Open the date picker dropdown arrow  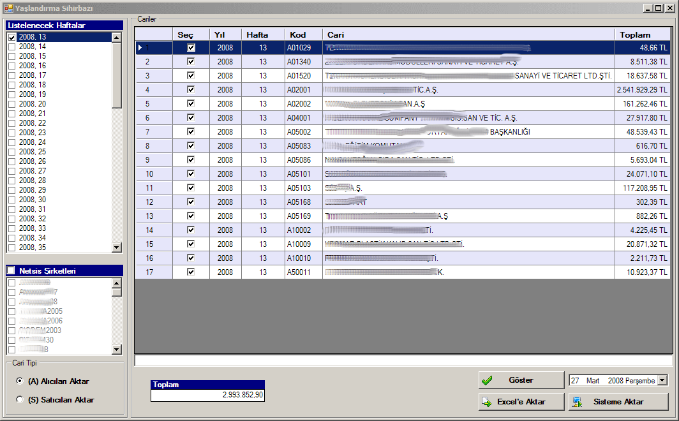tap(662, 381)
